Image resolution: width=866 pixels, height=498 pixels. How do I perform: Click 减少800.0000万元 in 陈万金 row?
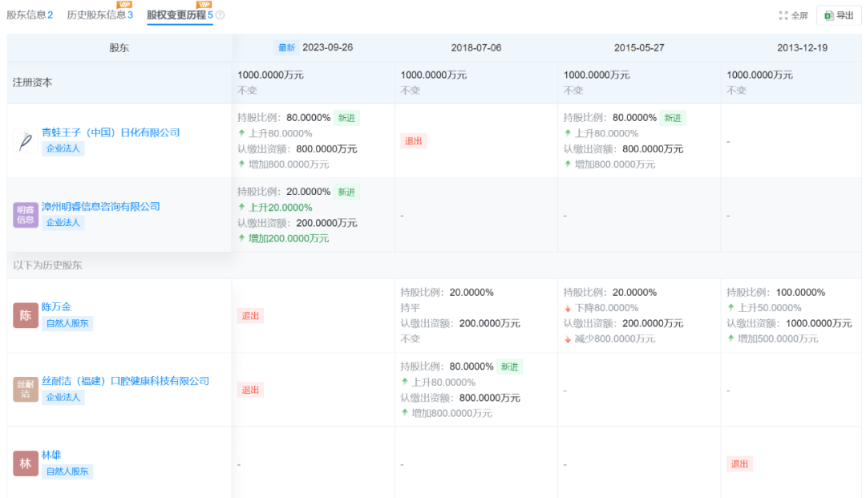[x=615, y=339]
